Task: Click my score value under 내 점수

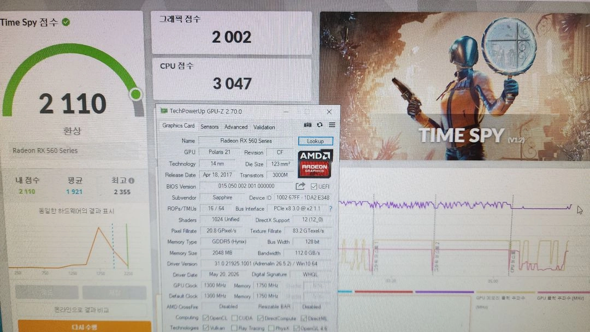Action: coord(27,192)
